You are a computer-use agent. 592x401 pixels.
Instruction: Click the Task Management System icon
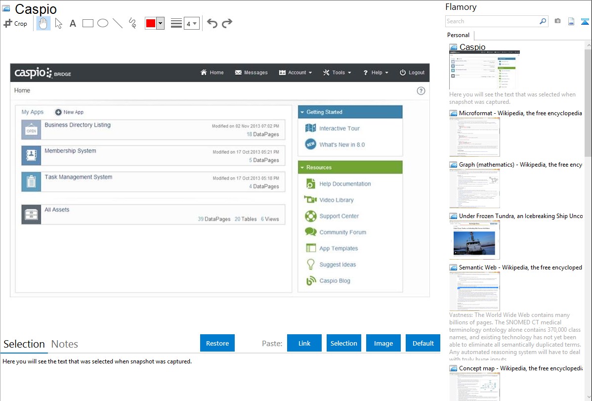pyautogui.click(x=31, y=182)
